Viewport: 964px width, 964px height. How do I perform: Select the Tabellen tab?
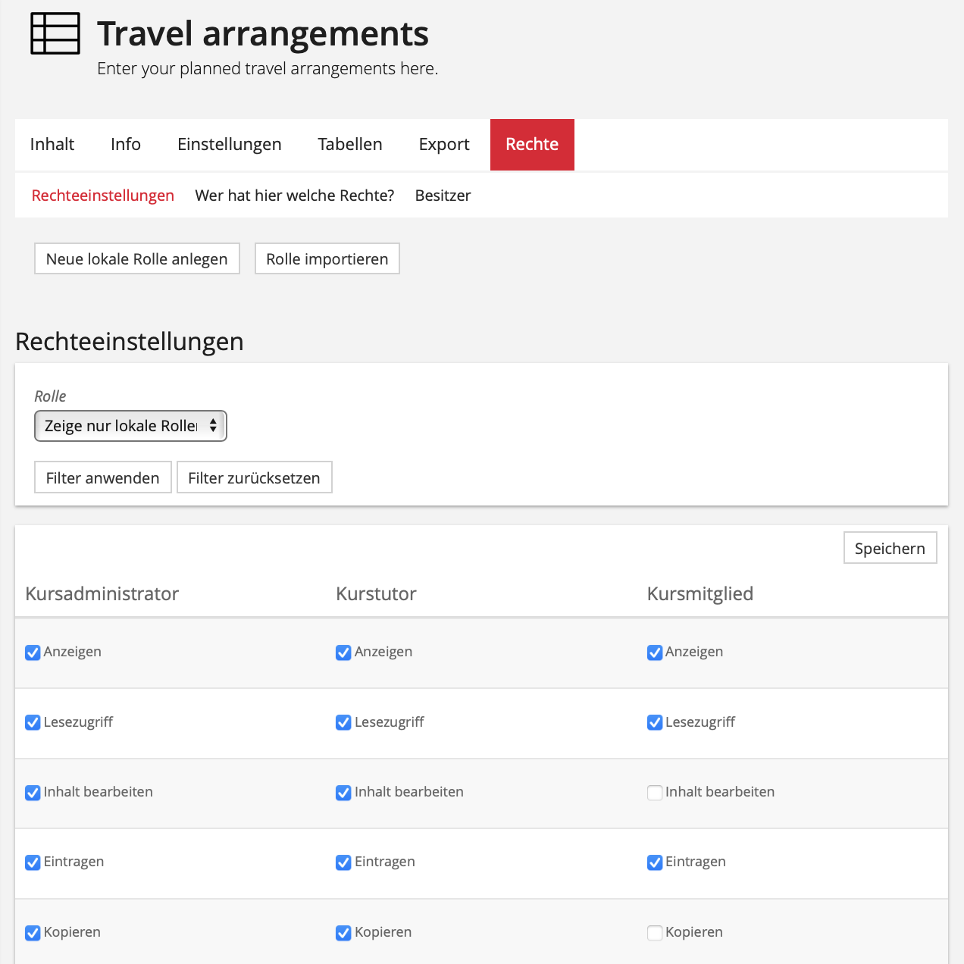(x=349, y=145)
